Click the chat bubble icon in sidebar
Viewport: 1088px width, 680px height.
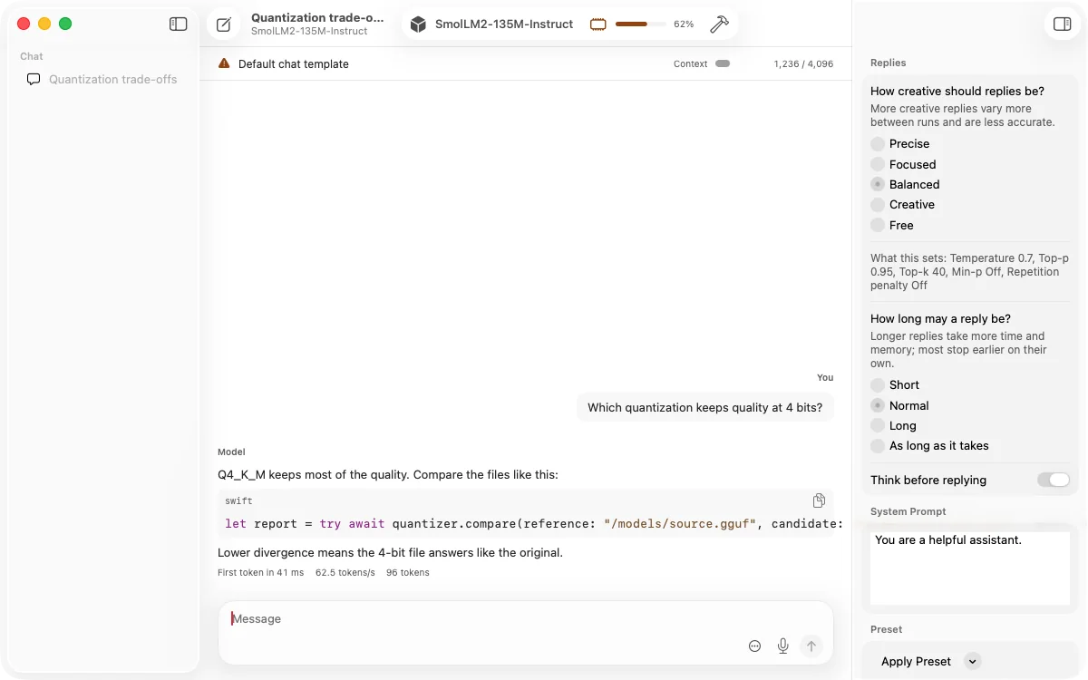(34, 79)
